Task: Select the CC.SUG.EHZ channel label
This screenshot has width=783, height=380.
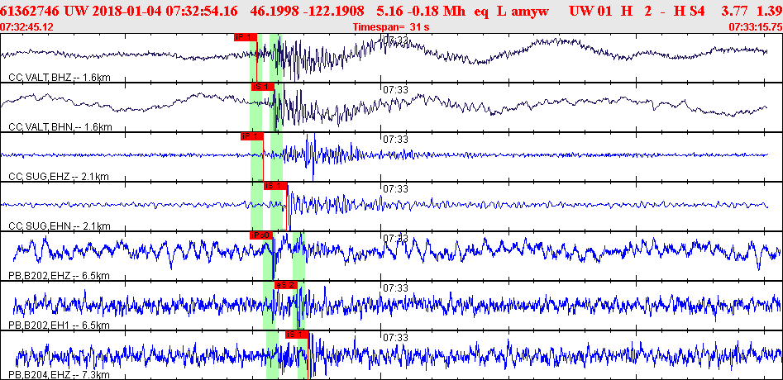Action: click(x=57, y=177)
